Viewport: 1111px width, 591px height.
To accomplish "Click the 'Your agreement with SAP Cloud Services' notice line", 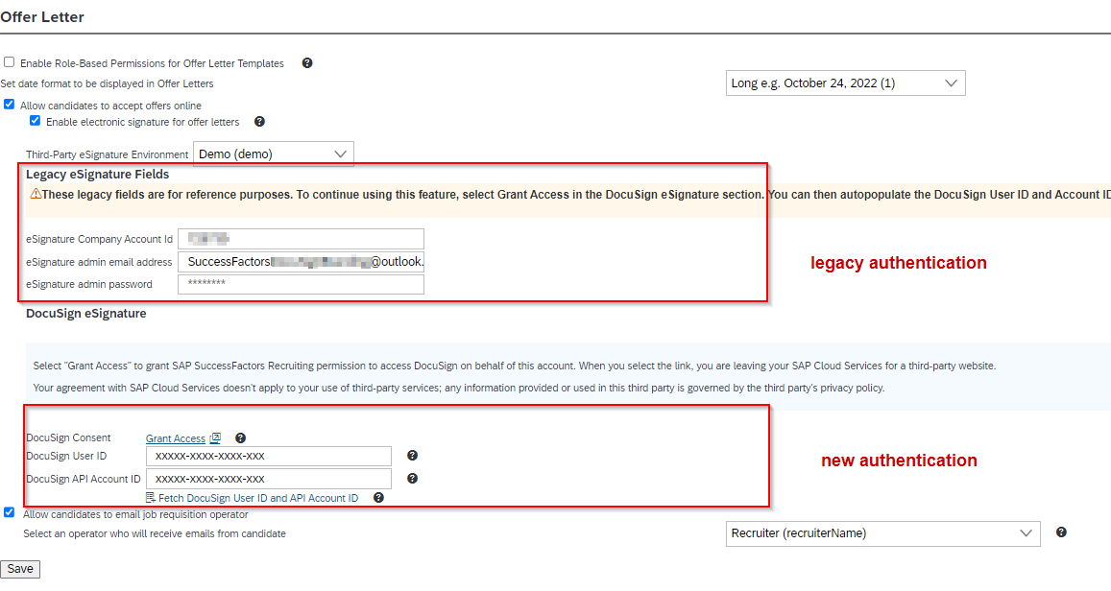I will pos(458,388).
